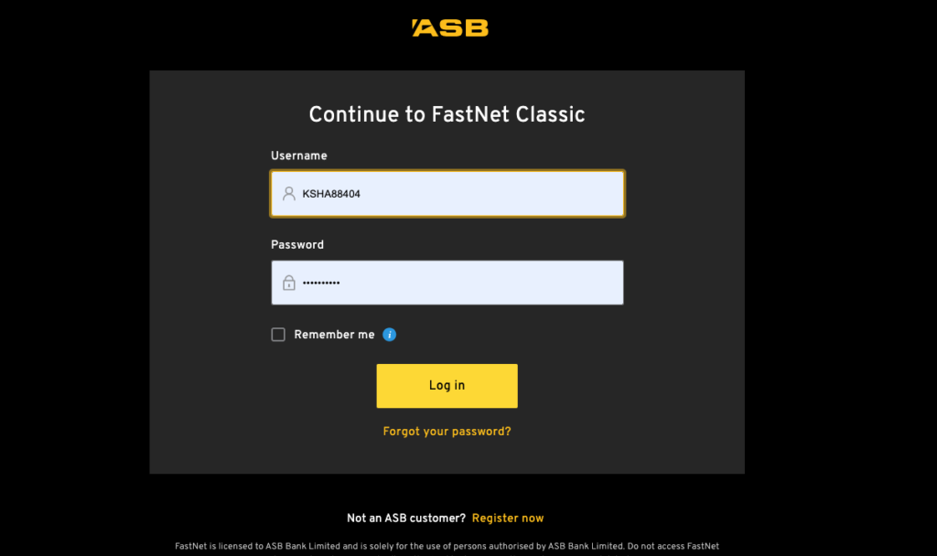Click the entered username text KSHA88404
The image size is (937, 556).
pyautogui.click(x=331, y=194)
